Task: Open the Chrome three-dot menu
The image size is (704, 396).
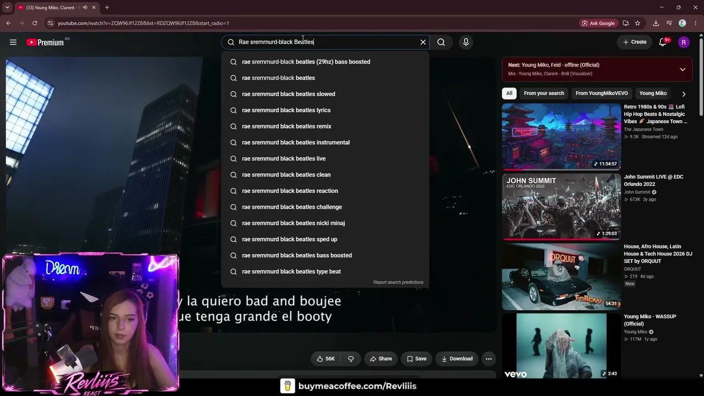Action: (x=696, y=23)
